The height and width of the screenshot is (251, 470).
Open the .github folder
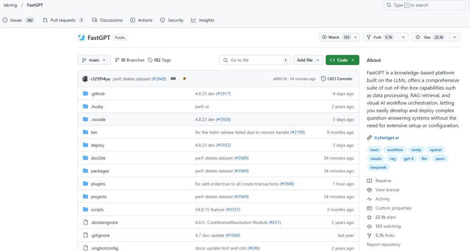pyautogui.click(x=98, y=94)
